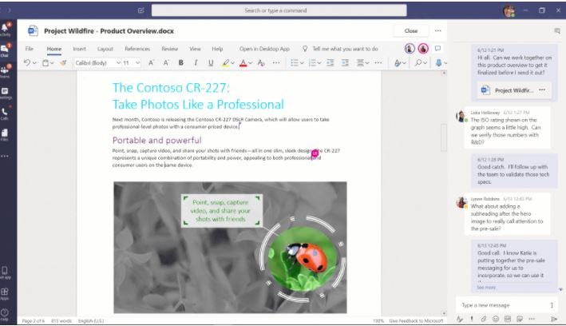Open the Calibri (Body) font dropdown

93,62
